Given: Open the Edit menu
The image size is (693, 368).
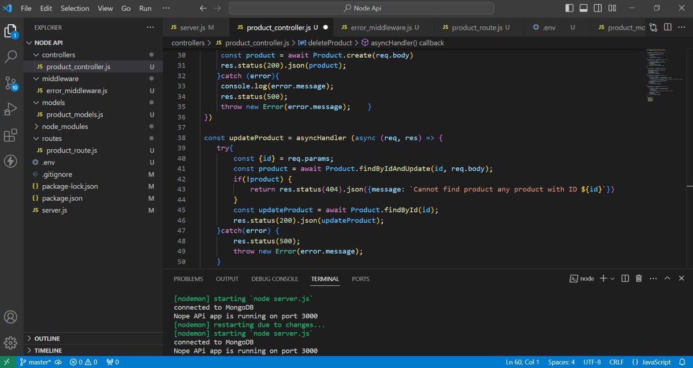Looking at the screenshot, I should click(x=46, y=8).
